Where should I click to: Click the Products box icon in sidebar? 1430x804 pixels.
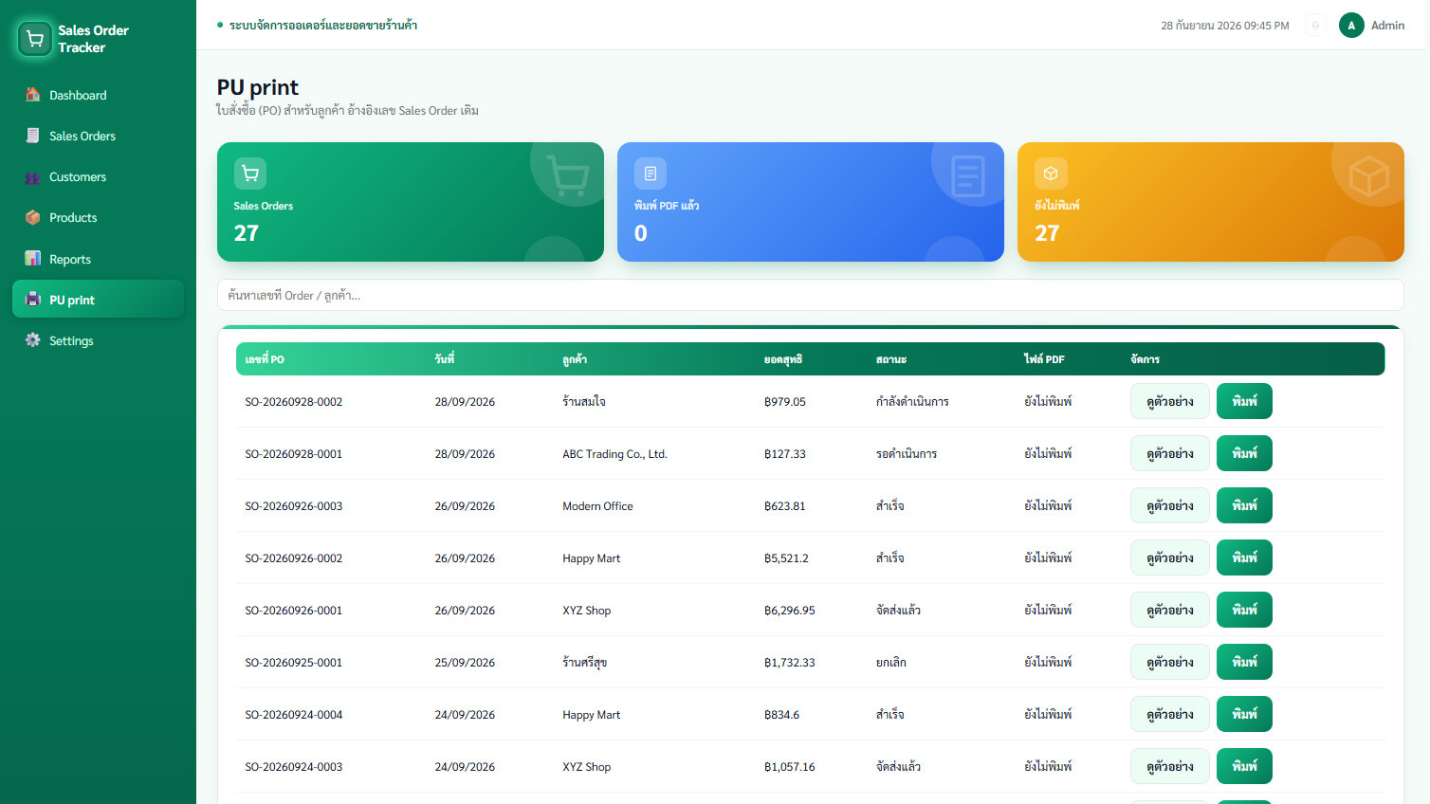click(x=33, y=218)
